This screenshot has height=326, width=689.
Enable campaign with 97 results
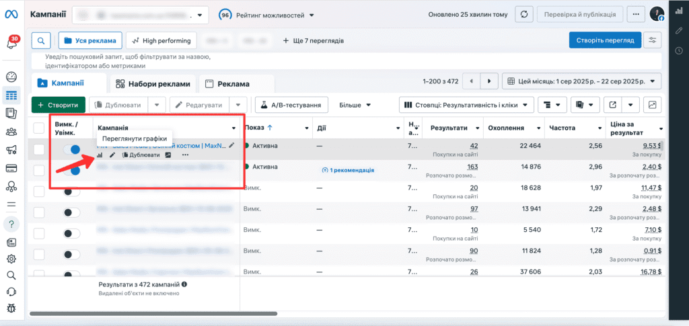[71, 212]
